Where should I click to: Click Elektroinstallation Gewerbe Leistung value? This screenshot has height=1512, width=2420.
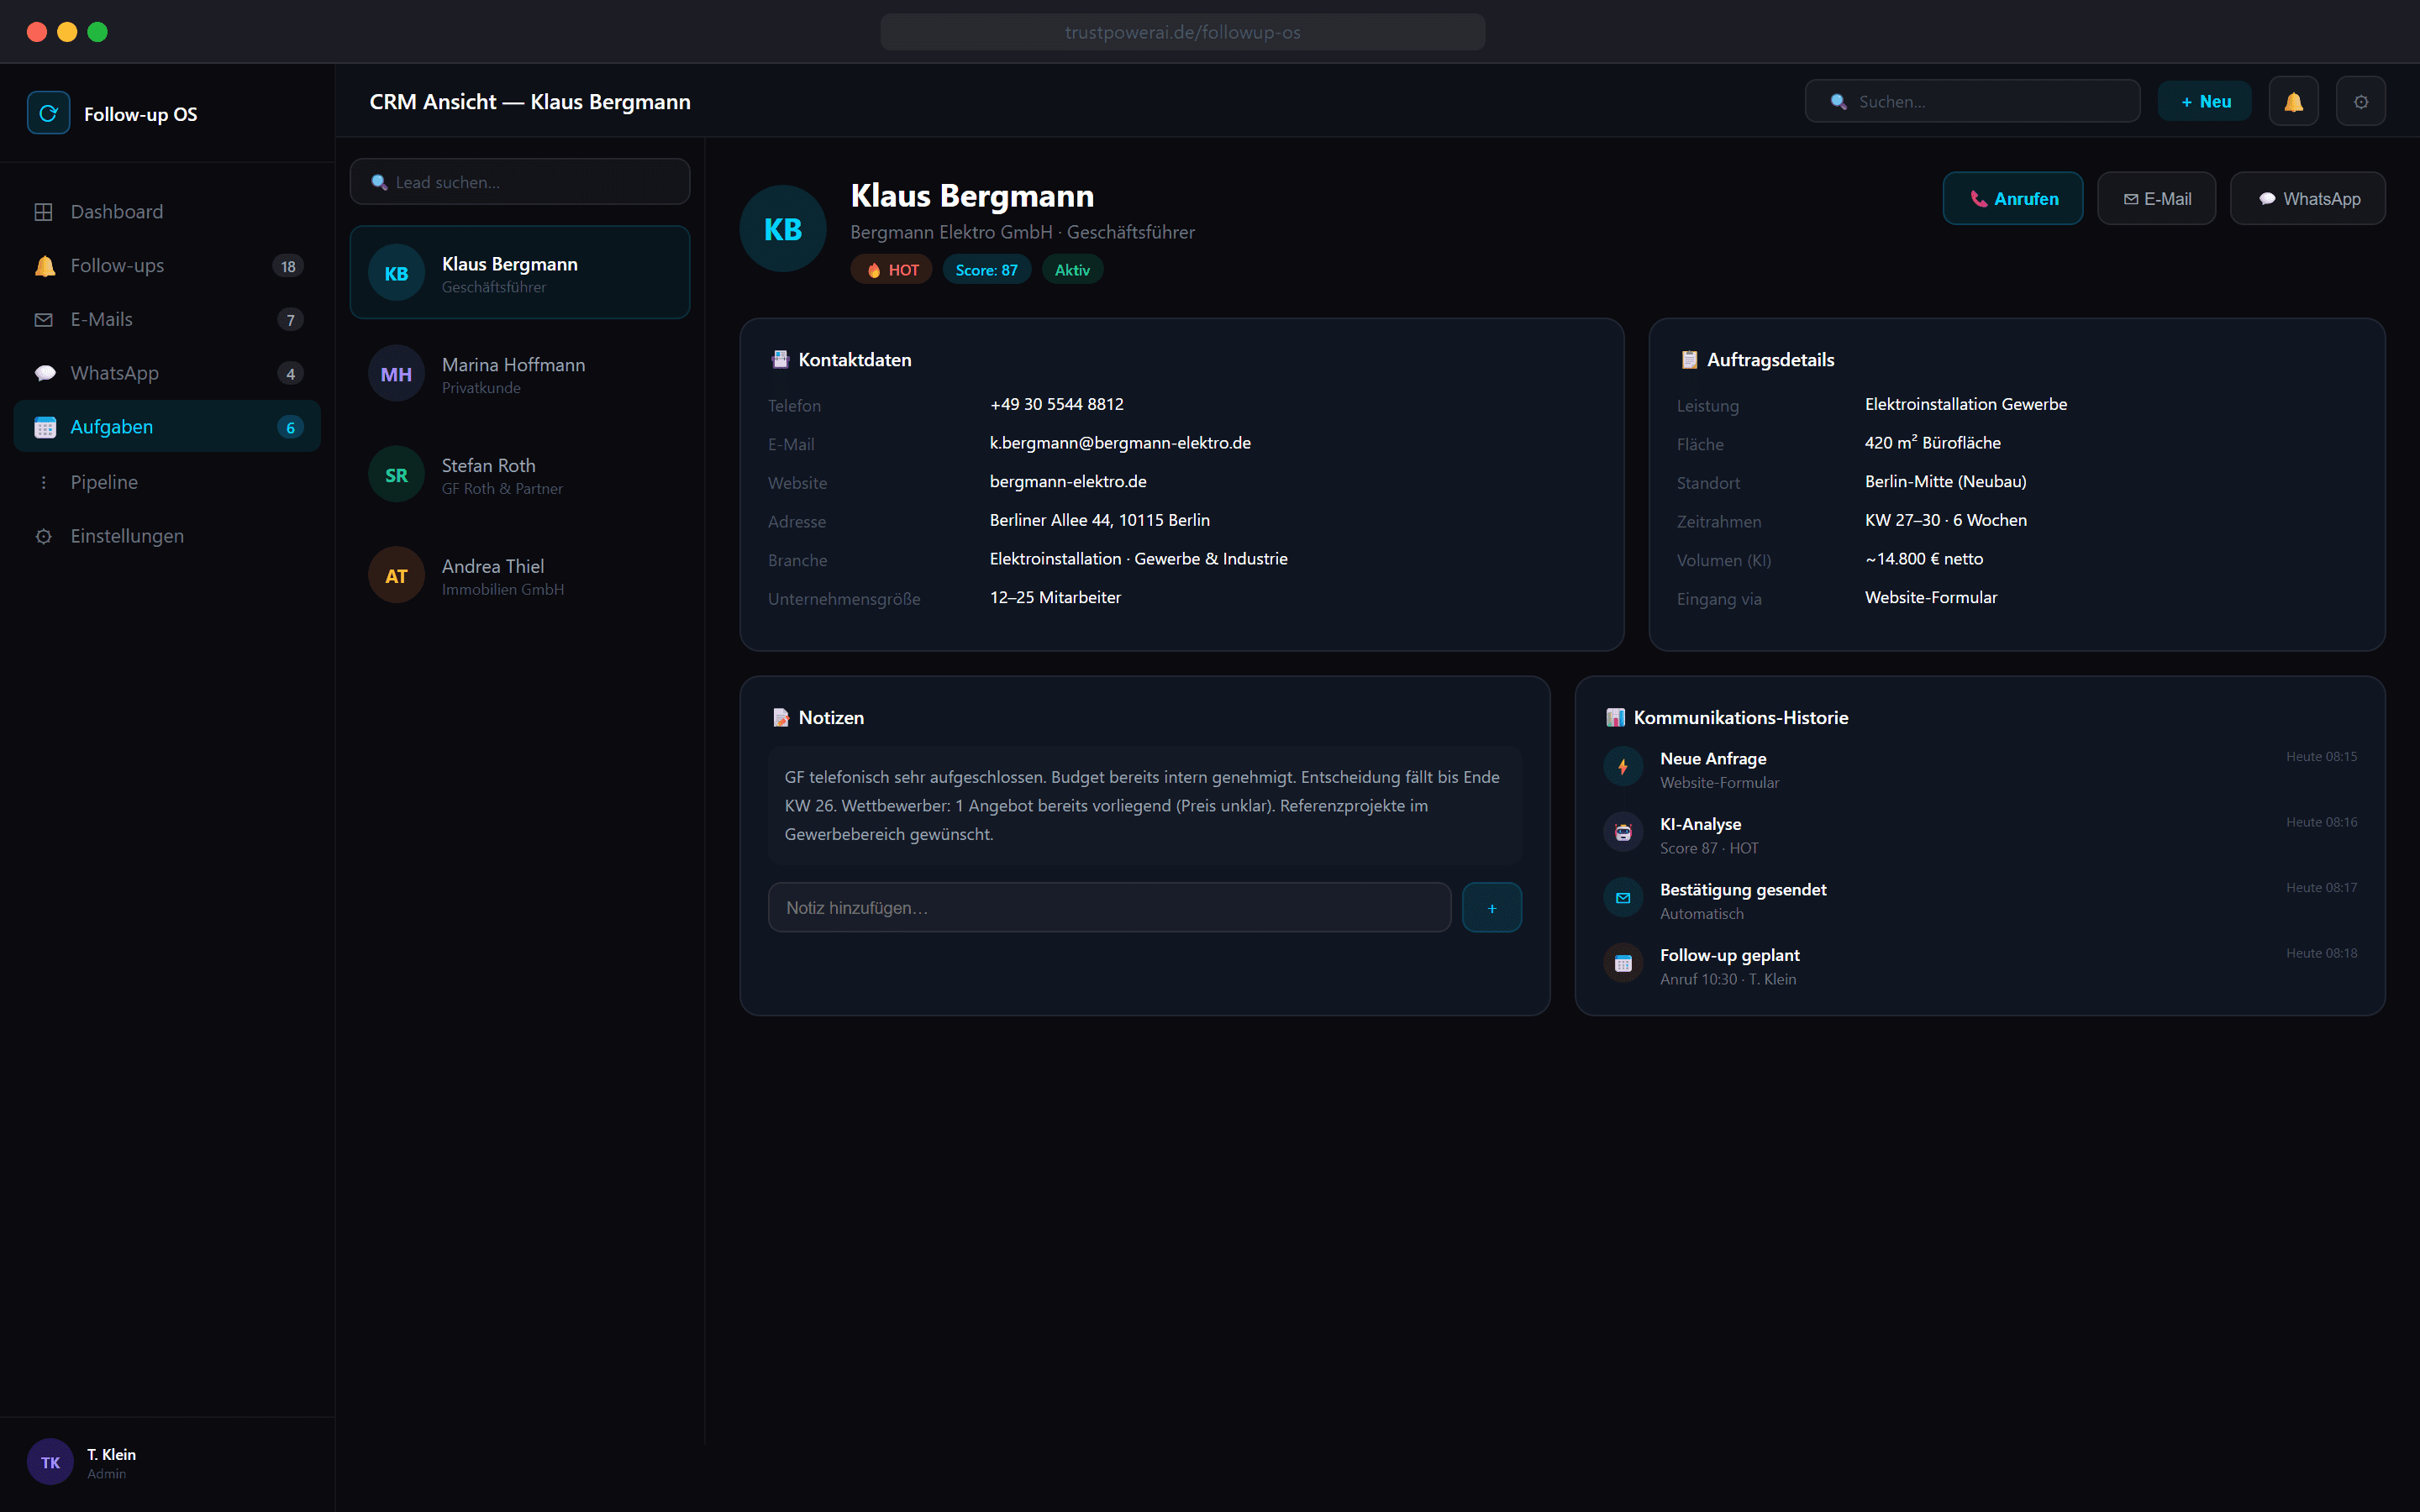pyautogui.click(x=1965, y=404)
